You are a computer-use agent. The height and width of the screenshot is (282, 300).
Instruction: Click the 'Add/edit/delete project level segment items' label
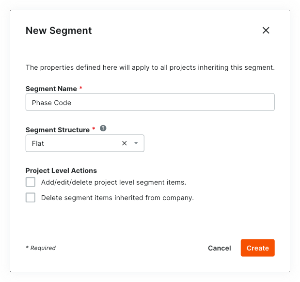click(113, 182)
